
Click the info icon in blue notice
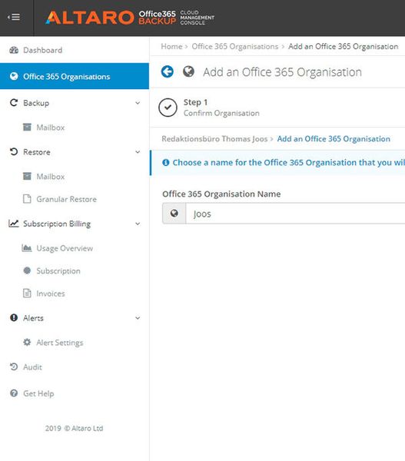(x=166, y=162)
